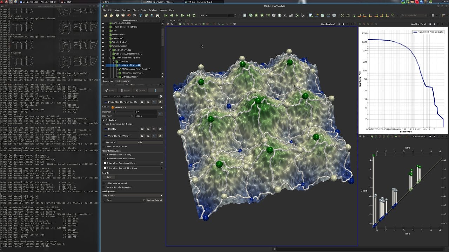Click the Reset button in Properties
This screenshot has height=252, width=449.
125,90
